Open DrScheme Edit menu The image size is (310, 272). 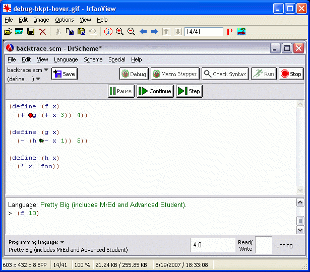(x=26, y=59)
